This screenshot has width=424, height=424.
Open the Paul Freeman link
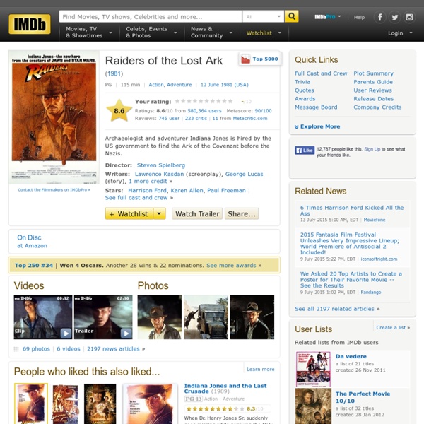(226, 190)
